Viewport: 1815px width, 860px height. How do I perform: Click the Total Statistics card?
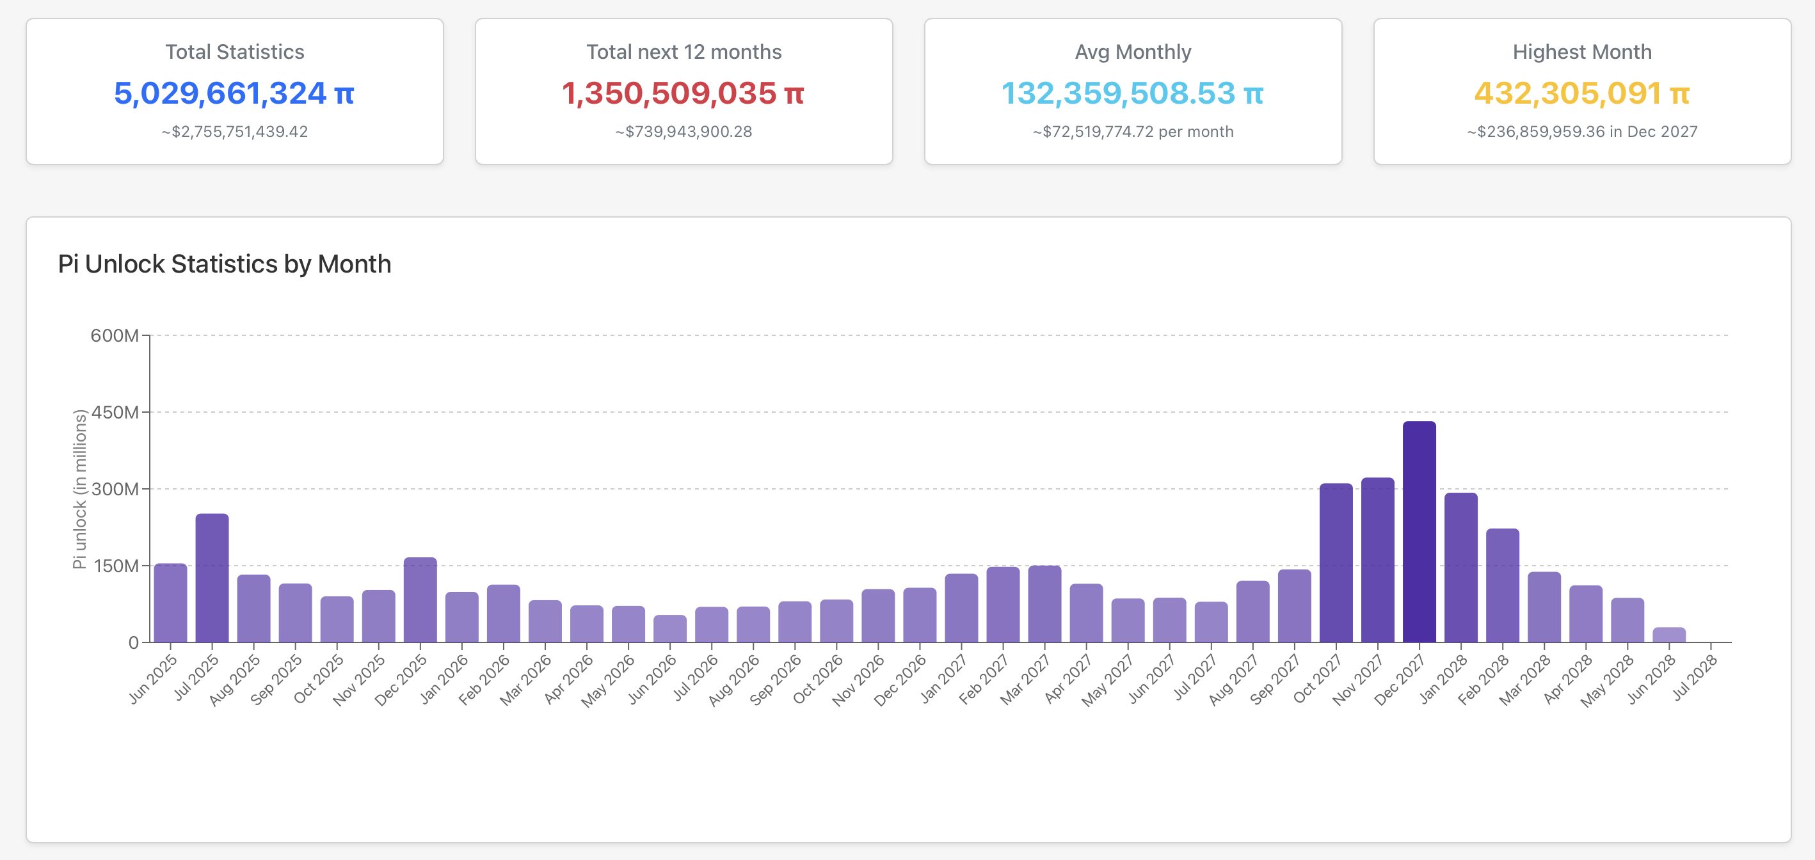(x=235, y=92)
